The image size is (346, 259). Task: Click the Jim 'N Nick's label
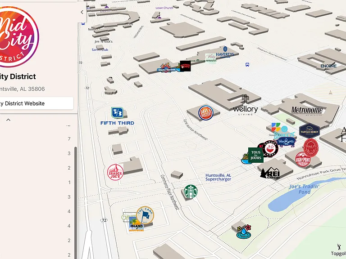tap(104, 41)
